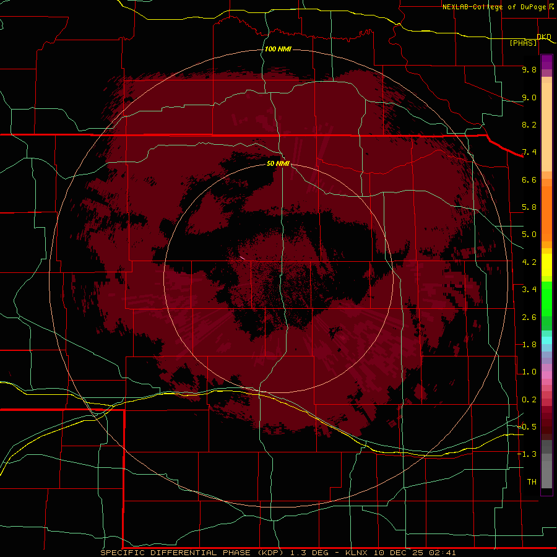Screen dimensions: 557x557
Task: Pick the pink segment of the color bar
Action: click(546, 375)
